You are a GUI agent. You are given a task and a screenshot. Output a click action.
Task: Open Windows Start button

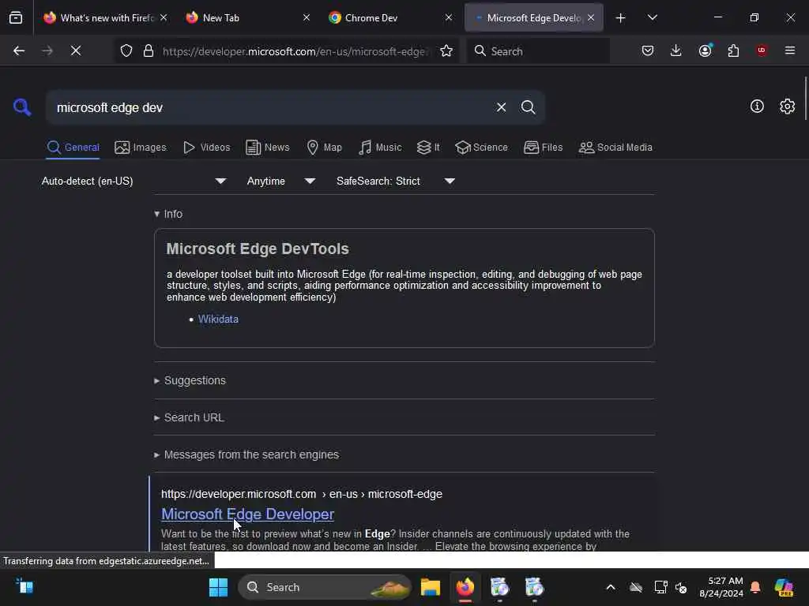(x=218, y=587)
